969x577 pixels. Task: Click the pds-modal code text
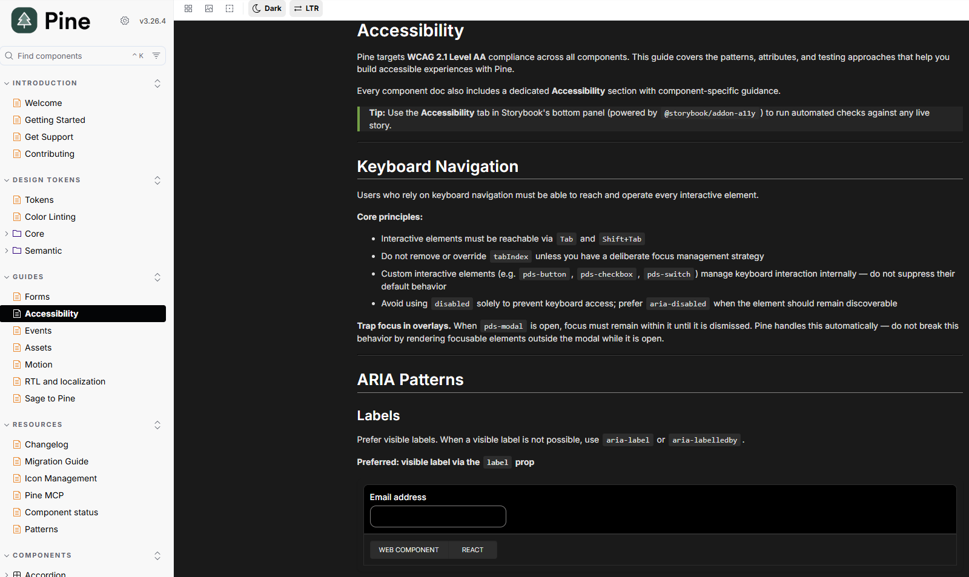click(503, 326)
